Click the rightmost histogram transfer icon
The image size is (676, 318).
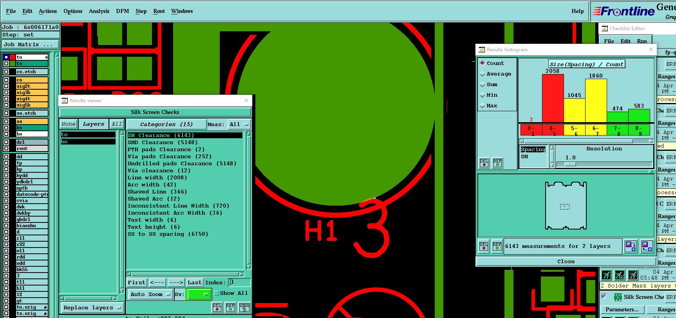tap(647, 246)
